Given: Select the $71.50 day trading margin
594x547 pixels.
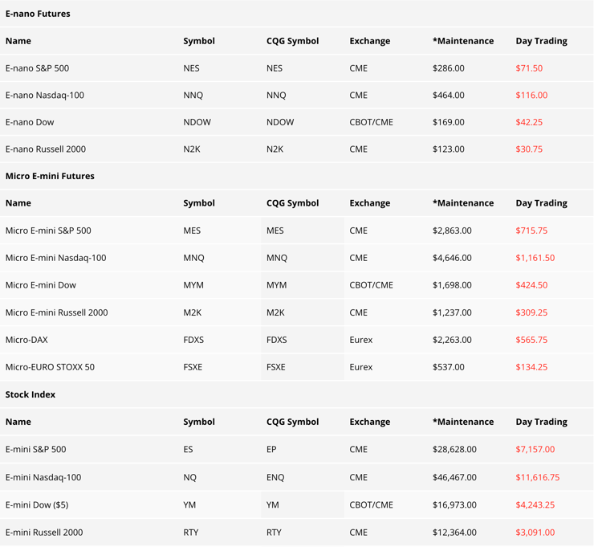Looking at the screenshot, I should click(x=529, y=68).
